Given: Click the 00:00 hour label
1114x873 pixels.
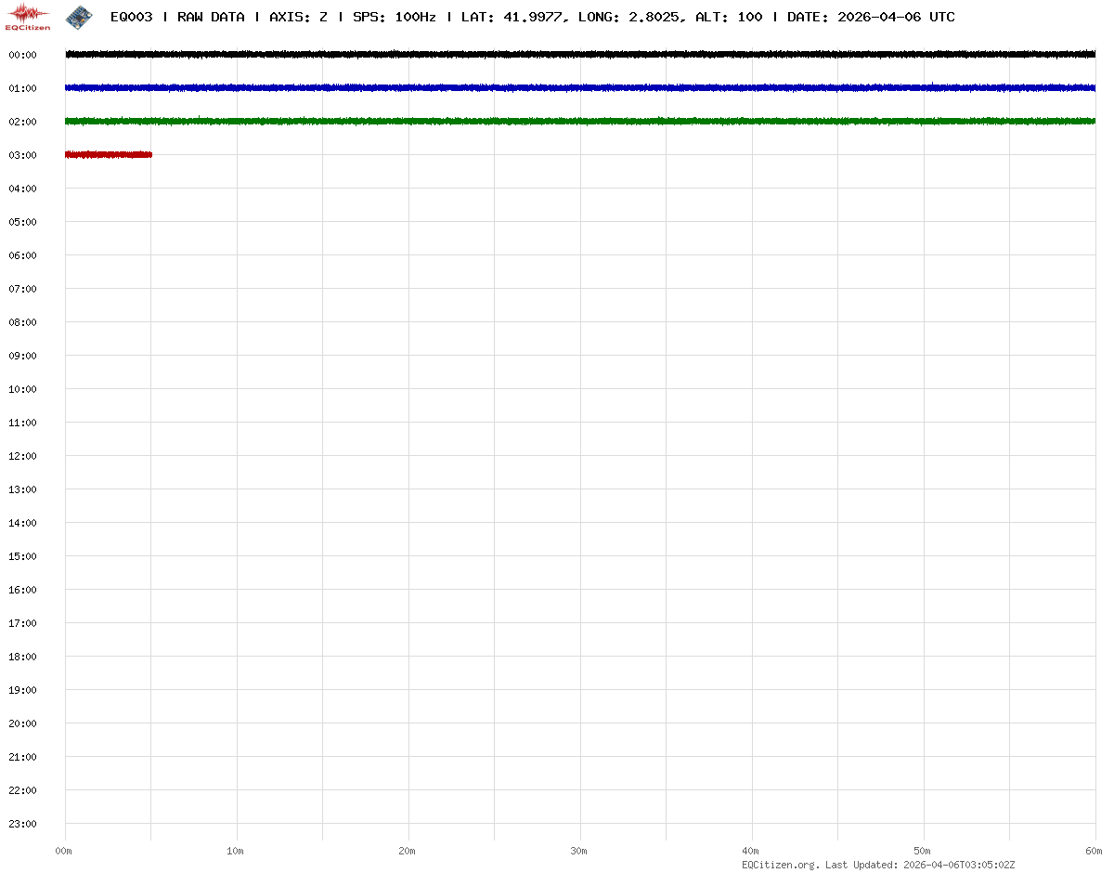Looking at the screenshot, I should pyautogui.click(x=22, y=55).
